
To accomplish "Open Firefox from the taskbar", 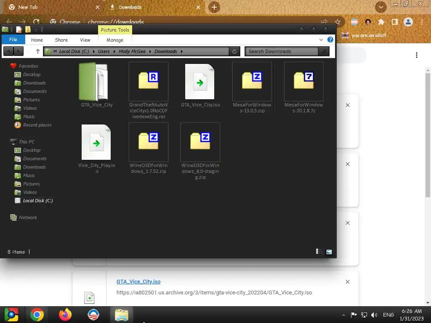I will click(65, 315).
